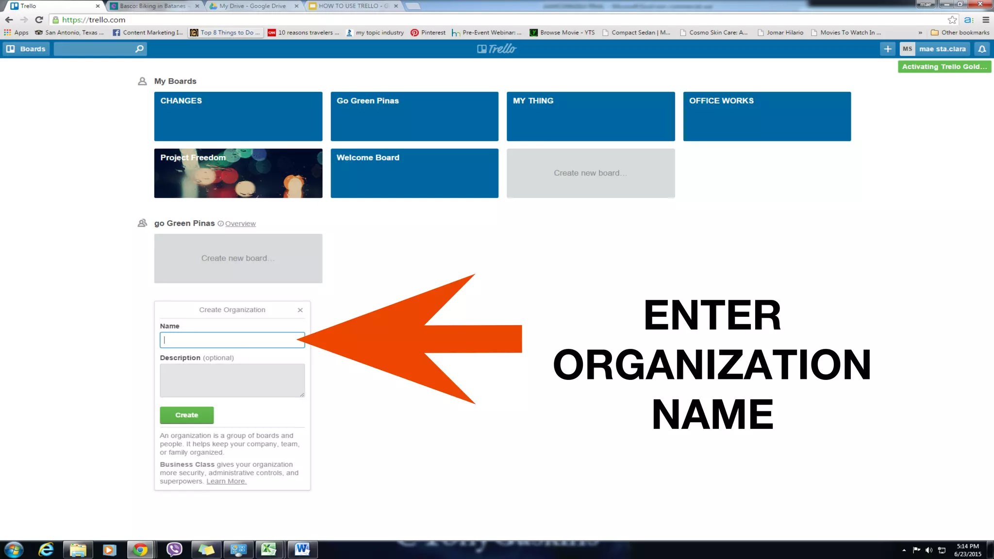Viewport: 994px width, 559px height.
Task: Expand the bookmarks overflow chevron
Action: pos(920,33)
